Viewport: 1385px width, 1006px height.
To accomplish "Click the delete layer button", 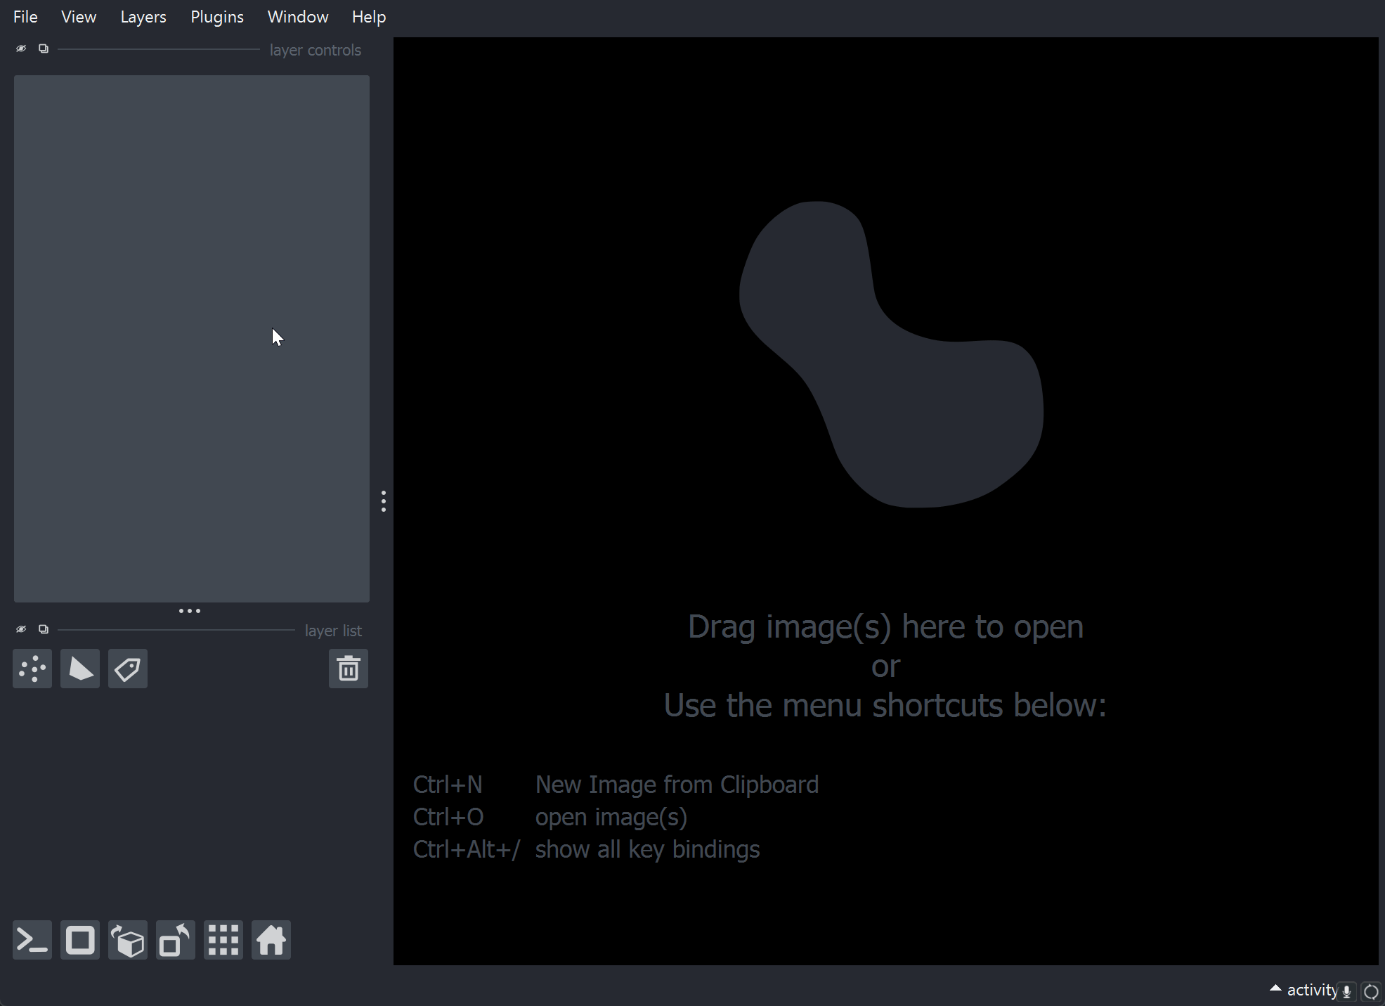I will pos(349,668).
